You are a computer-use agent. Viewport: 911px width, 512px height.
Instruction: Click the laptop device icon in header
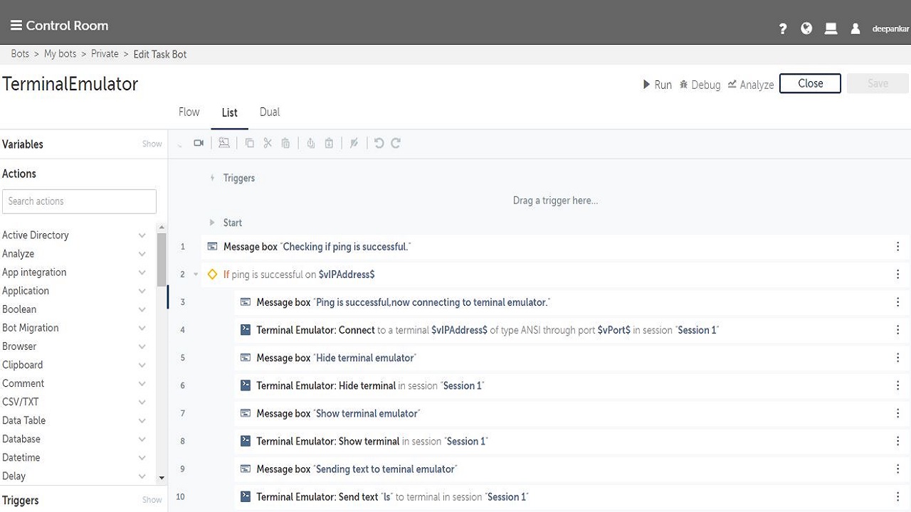831,28
